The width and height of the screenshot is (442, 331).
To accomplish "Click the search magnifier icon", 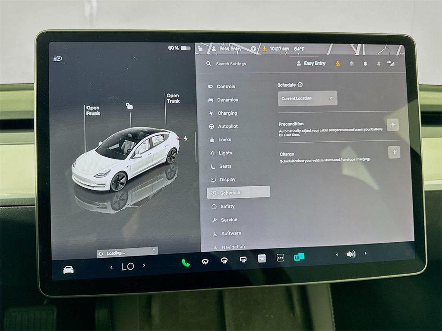I will coord(208,64).
